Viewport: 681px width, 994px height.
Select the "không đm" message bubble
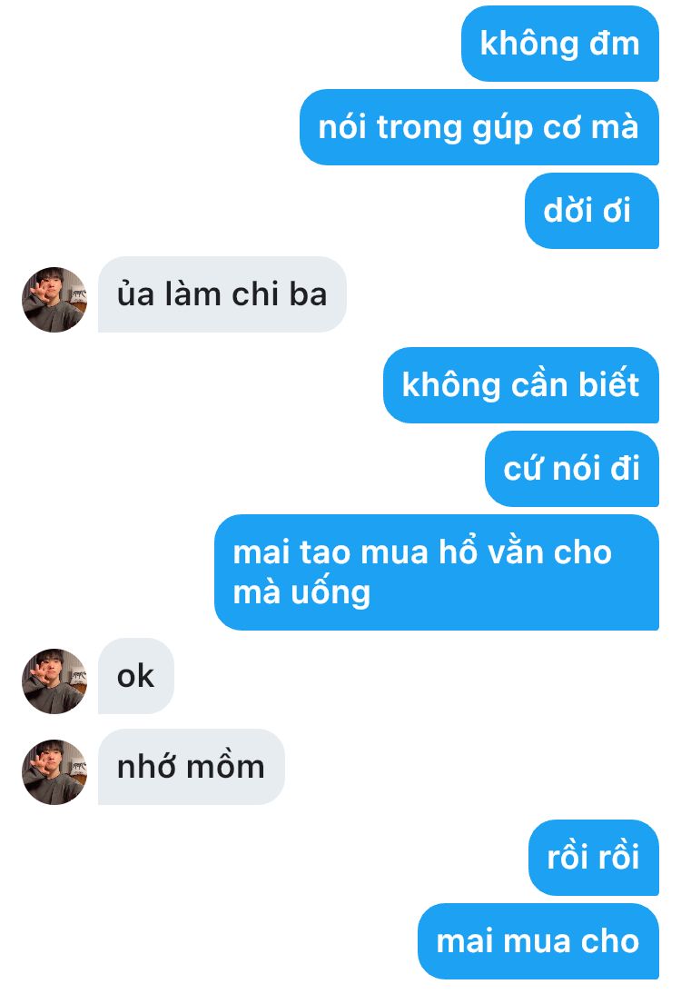[x=560, y=44]
